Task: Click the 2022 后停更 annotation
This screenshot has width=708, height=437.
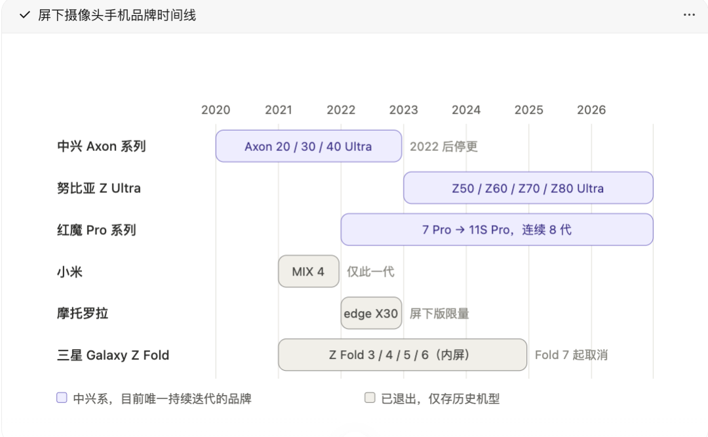Action: point(443,146)
